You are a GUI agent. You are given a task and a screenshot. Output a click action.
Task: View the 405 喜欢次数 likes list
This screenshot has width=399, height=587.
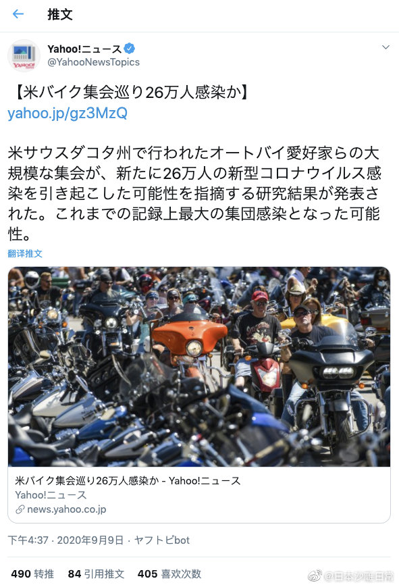(x=169, y=574)
